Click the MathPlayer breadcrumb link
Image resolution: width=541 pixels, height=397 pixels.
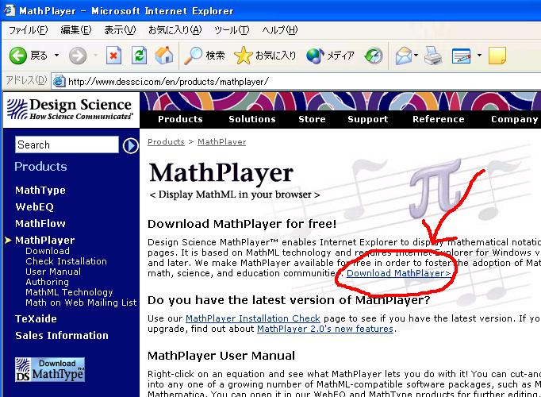point(222,142)
